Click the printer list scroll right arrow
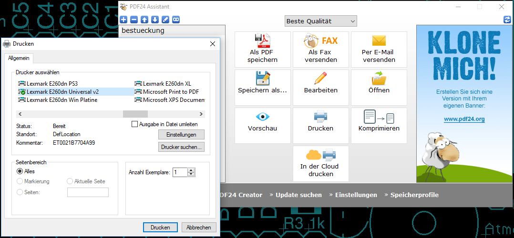The height and width of the screenshot is (238, 514). (x=201, y=114)
